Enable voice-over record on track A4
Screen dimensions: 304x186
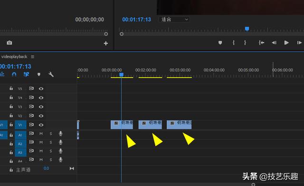pyautogui.click(x=60, y=159)
